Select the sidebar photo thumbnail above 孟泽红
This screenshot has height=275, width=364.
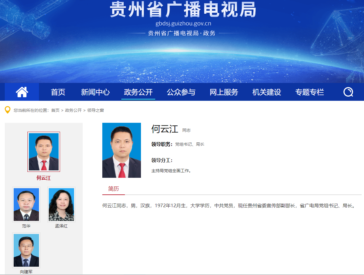61,205
